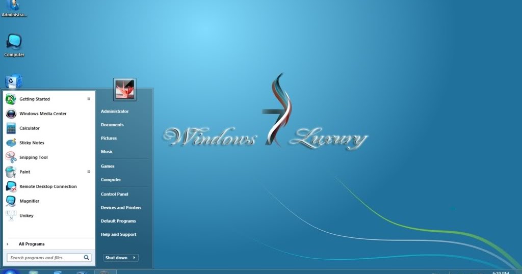Launch Windows Media Center
This screenshot has width=522, height=274.
tap(48, 114)
